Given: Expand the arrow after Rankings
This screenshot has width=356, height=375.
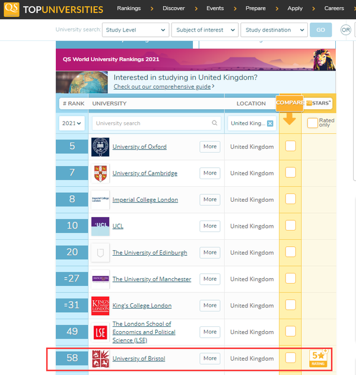Looking at the screenshot, I should (x=152, y=9).
